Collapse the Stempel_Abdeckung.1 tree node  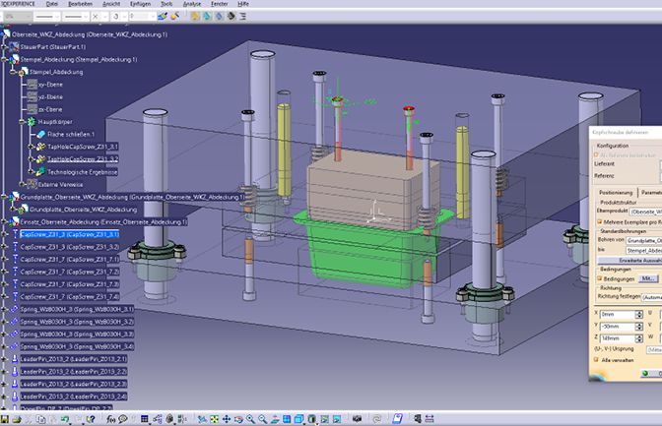(x=5, y=59)
